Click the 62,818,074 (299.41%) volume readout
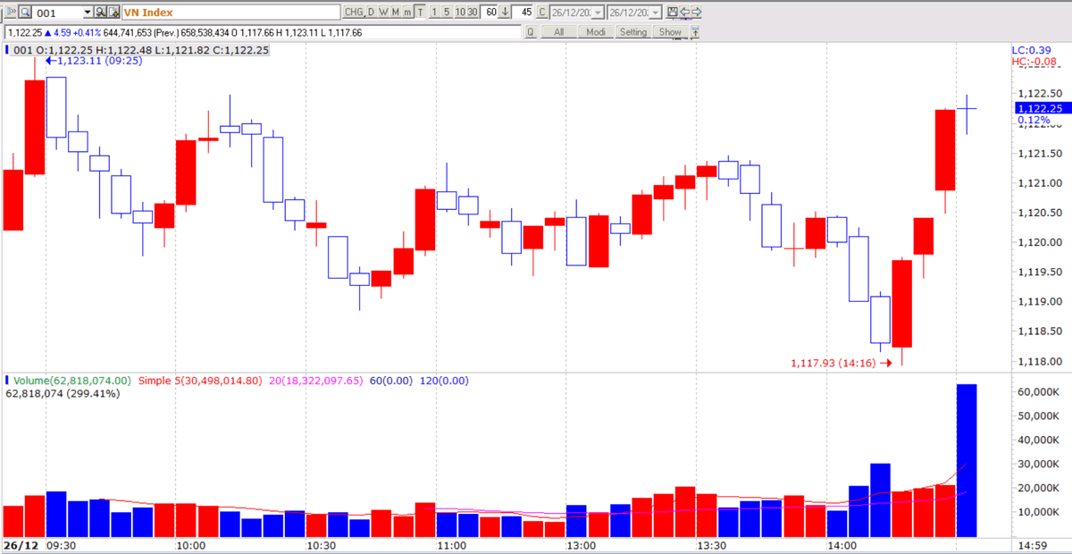Image resolution: width=1072 pixels, height=554 pixels. coord(63,393)
